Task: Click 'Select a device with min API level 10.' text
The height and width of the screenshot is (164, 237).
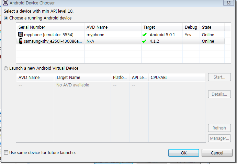Action: pyautogui.click(x=39, y=11)
